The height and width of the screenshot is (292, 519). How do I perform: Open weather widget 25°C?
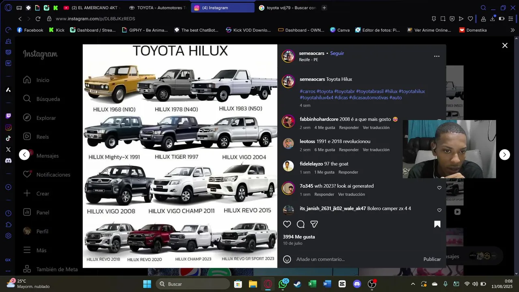[28, 283]
